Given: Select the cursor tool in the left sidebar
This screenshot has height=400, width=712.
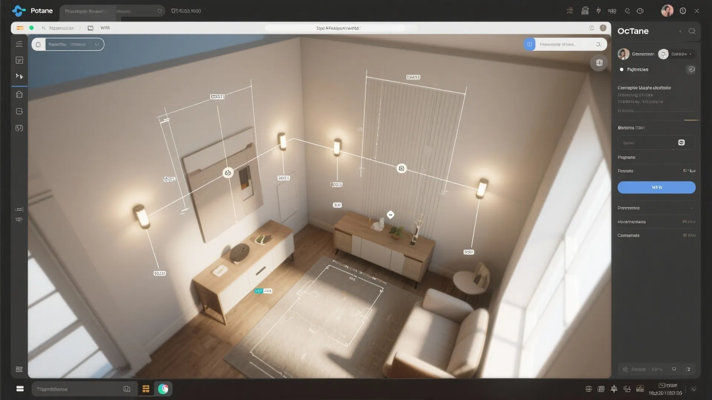Looking at the screenshot, I should (19, 76).
